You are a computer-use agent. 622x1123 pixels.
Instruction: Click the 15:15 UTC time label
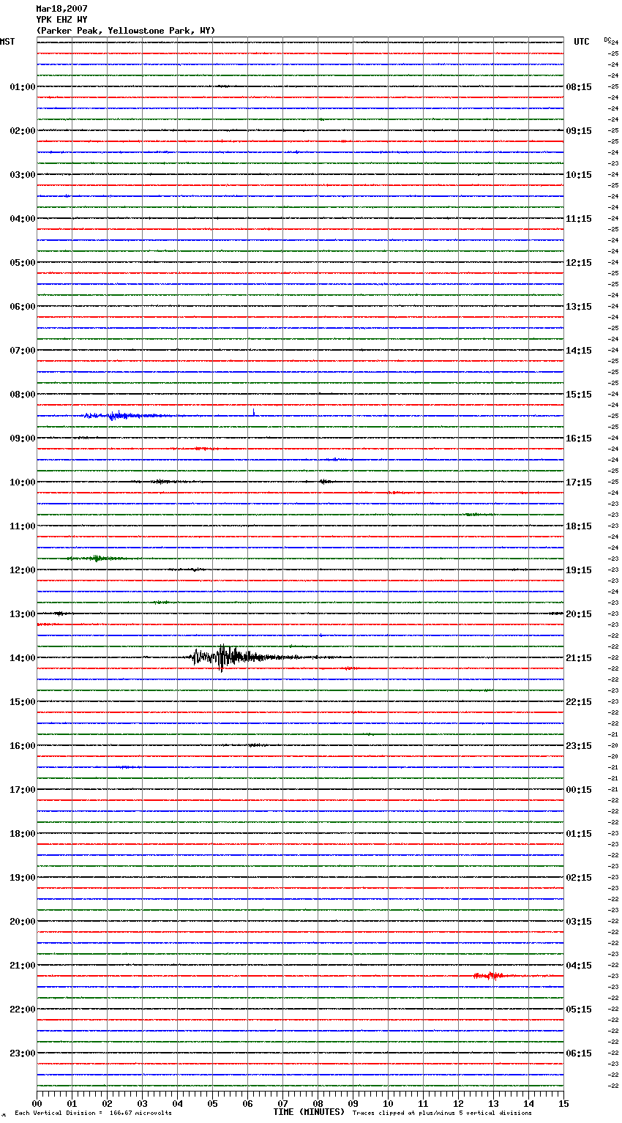tap(579, 395)
